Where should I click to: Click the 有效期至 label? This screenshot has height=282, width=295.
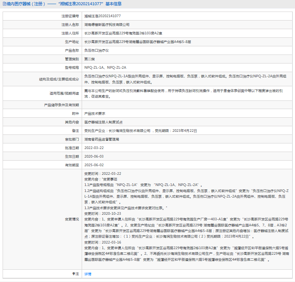click(72, 165)
